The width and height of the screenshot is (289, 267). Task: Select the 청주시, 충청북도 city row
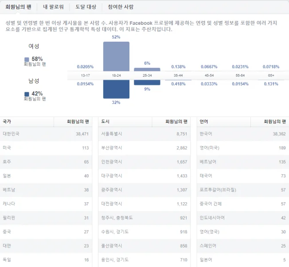(144, 218)
